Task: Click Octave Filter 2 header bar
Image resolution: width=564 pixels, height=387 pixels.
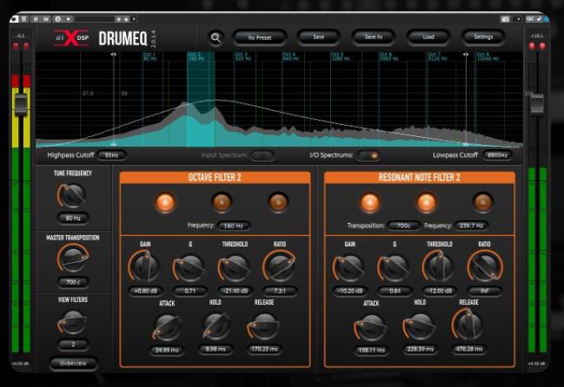Action: point(215,177)
